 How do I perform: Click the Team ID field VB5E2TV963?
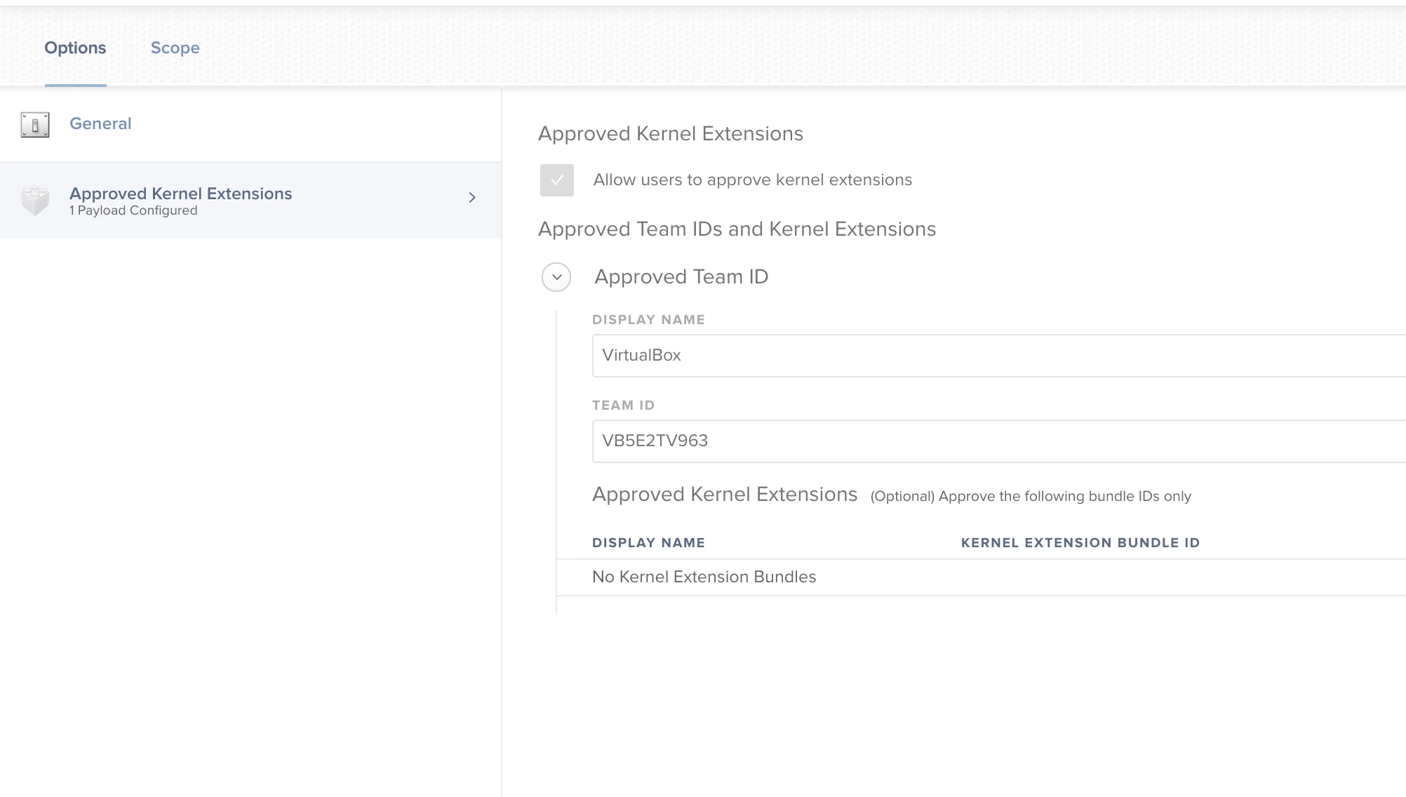[996, 441]
